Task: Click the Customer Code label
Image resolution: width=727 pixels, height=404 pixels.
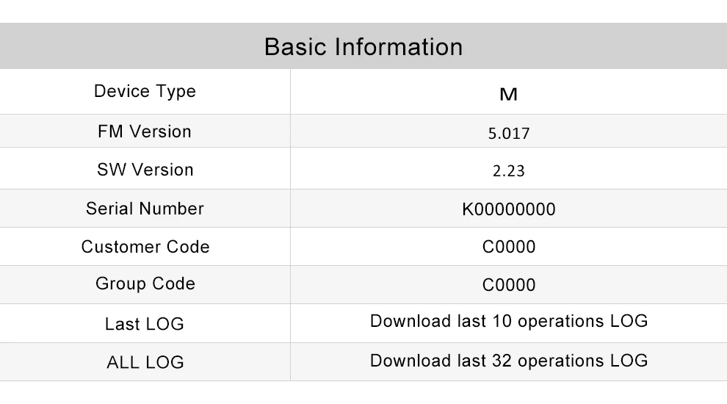Action: pos(145,247)
